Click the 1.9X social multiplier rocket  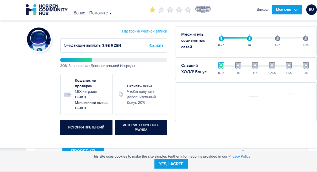pos(306,38)
